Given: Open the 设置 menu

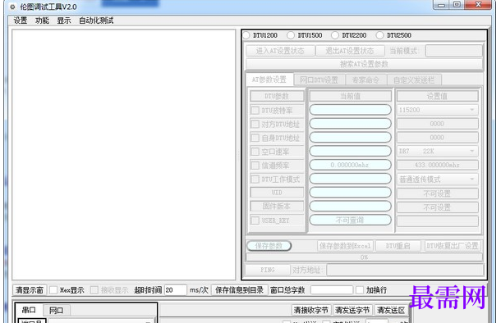Looking at the screenshot, I should pyautogui.click(x=21, y=20).
